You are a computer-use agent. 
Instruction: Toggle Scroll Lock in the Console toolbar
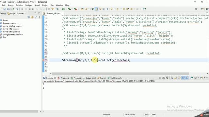176,78
